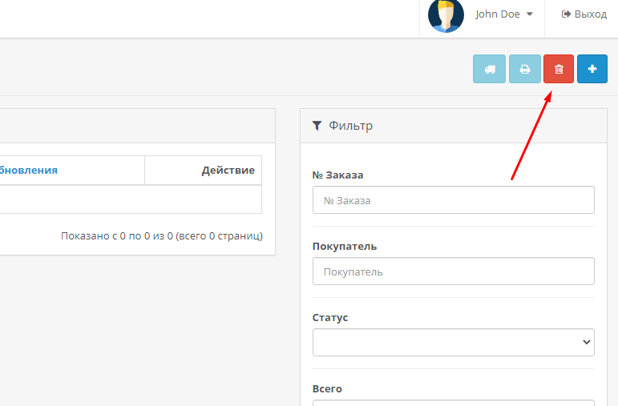618x406 pixels.
Task: Click the truck shipping list button
Action: coord(489,69)
